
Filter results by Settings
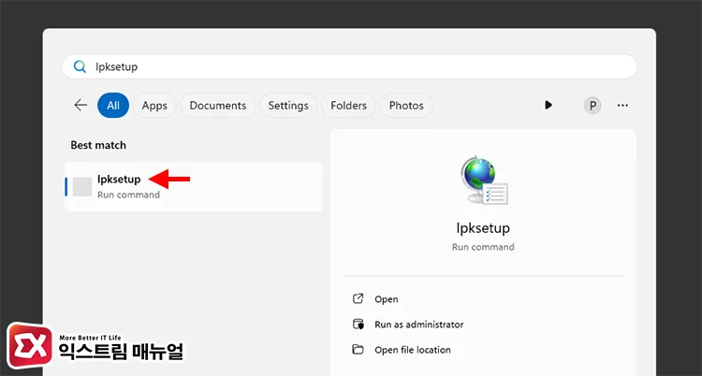(288, 106)
